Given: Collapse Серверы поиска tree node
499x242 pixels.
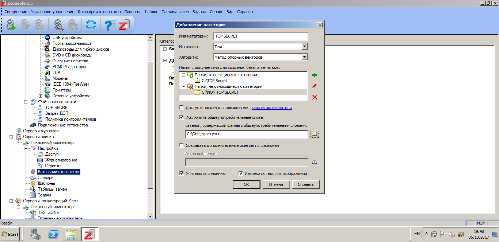Looking at the screenshot, I should point(11,137).
